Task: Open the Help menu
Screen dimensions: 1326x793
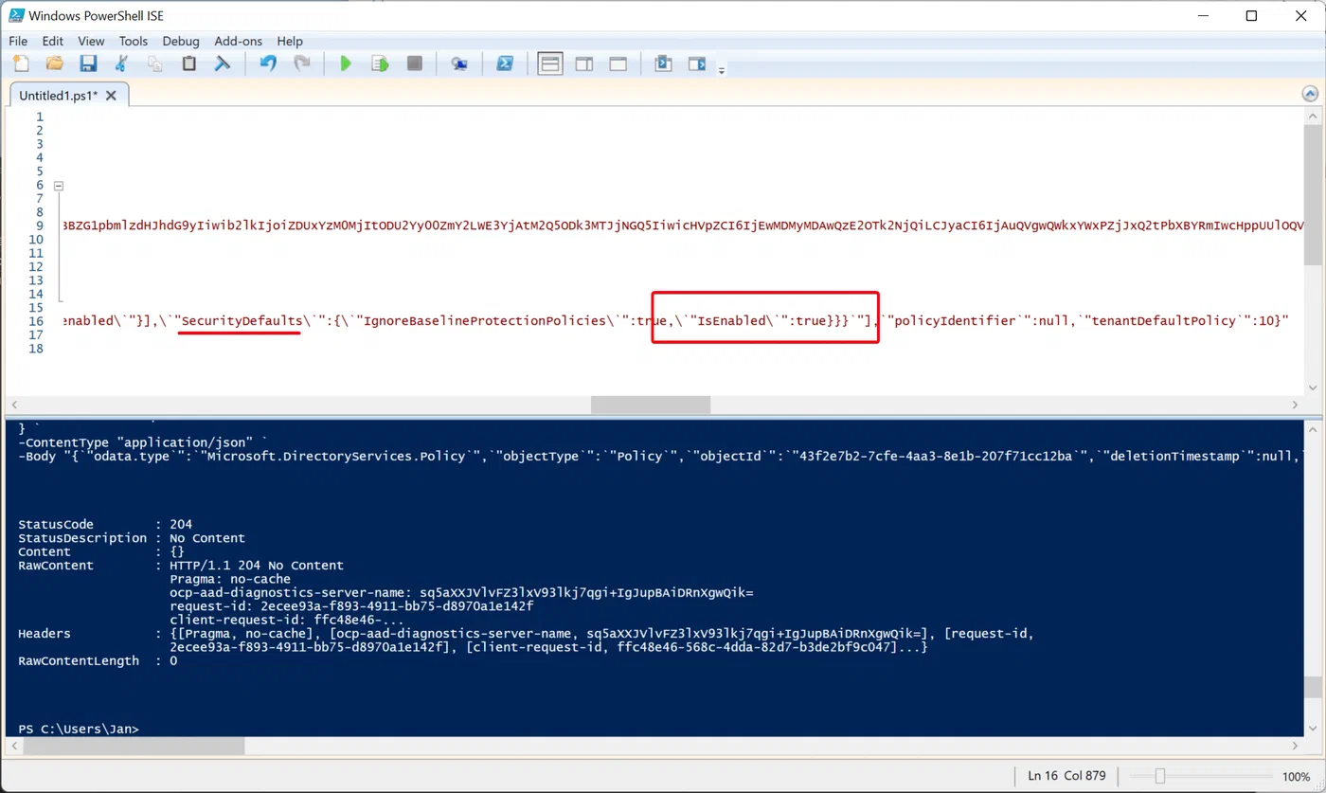Action: point(290,41)
